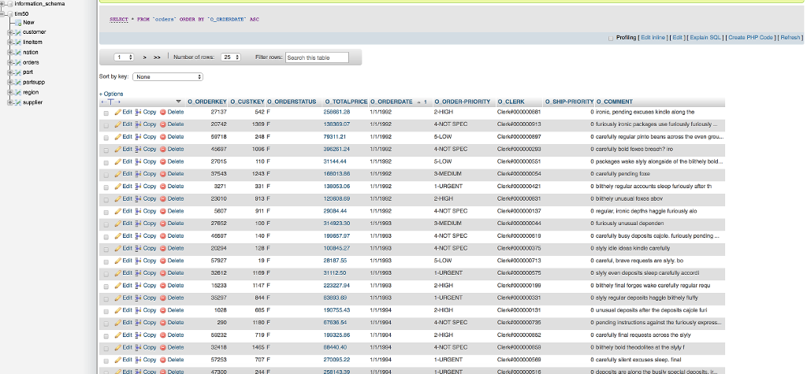The height and width of the screenshot is (374, 807).
Task: Click the Copy icon for order 59232
Action: [x=138, y=335]
